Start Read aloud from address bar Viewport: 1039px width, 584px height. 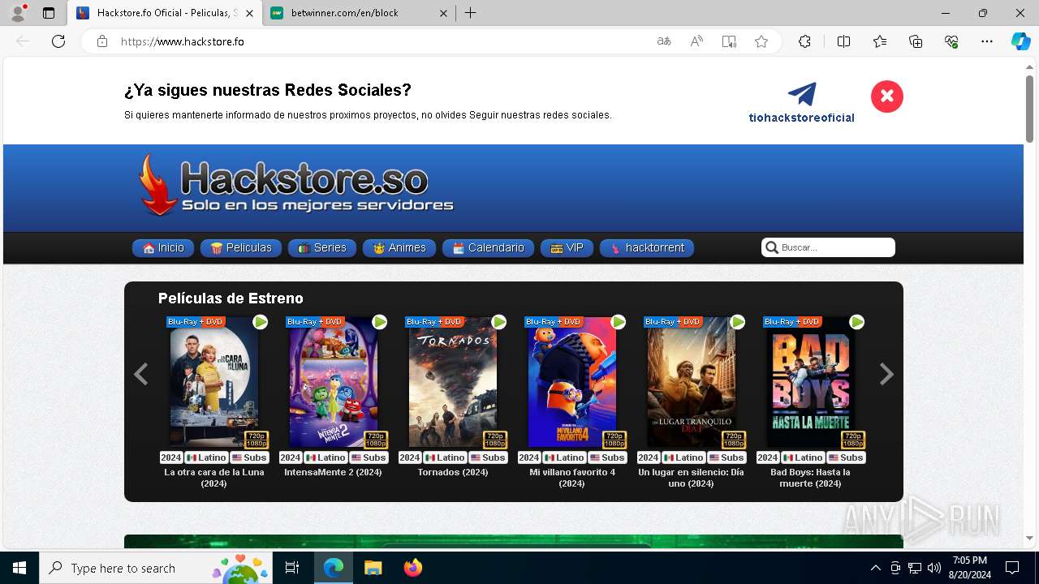pyautogui.click(x=696, y=41)
